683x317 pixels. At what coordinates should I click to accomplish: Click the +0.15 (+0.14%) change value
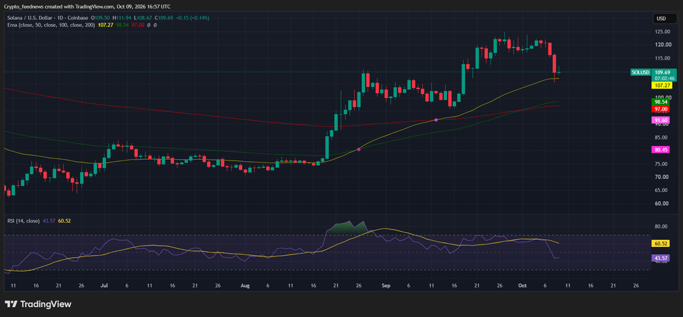(x=191, y=18)
